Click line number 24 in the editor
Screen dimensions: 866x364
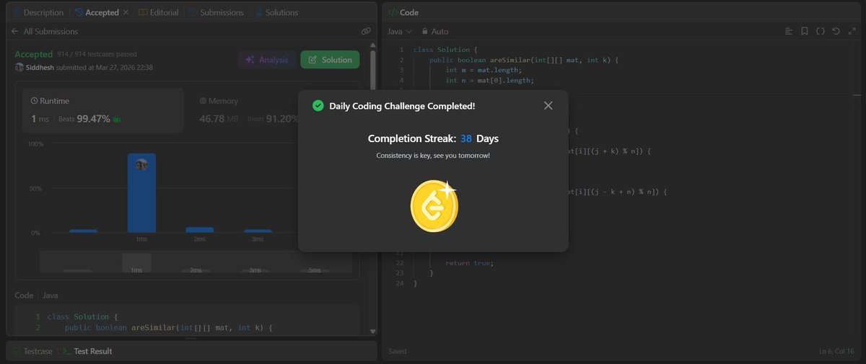pyautogui.click(x=399, y=283)
